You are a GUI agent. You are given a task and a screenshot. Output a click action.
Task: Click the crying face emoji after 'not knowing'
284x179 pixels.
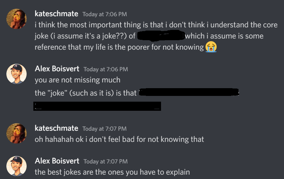click(x=211, y=47)
